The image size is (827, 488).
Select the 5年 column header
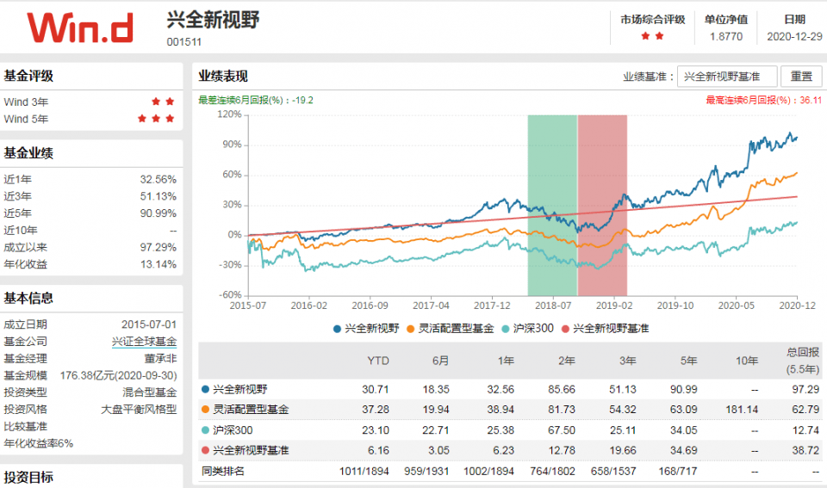(688, 361)
